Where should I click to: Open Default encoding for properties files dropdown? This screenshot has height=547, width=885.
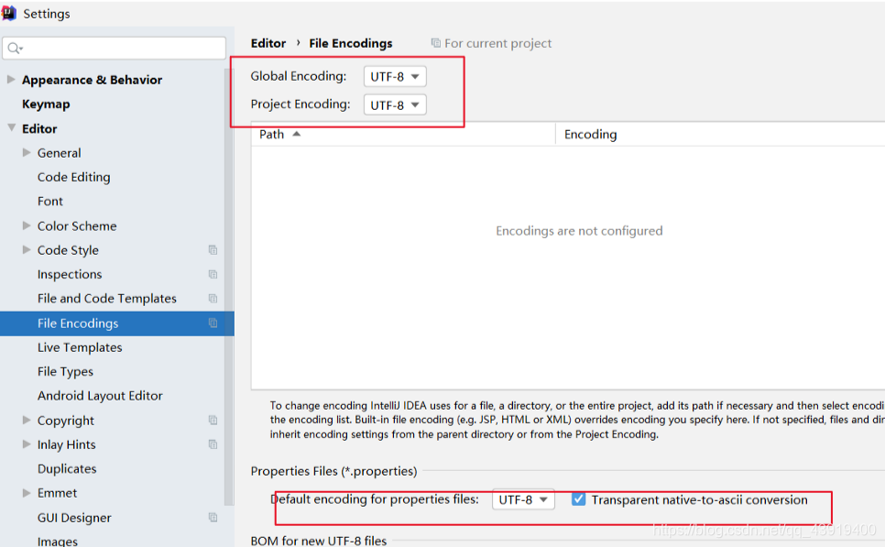523,499
